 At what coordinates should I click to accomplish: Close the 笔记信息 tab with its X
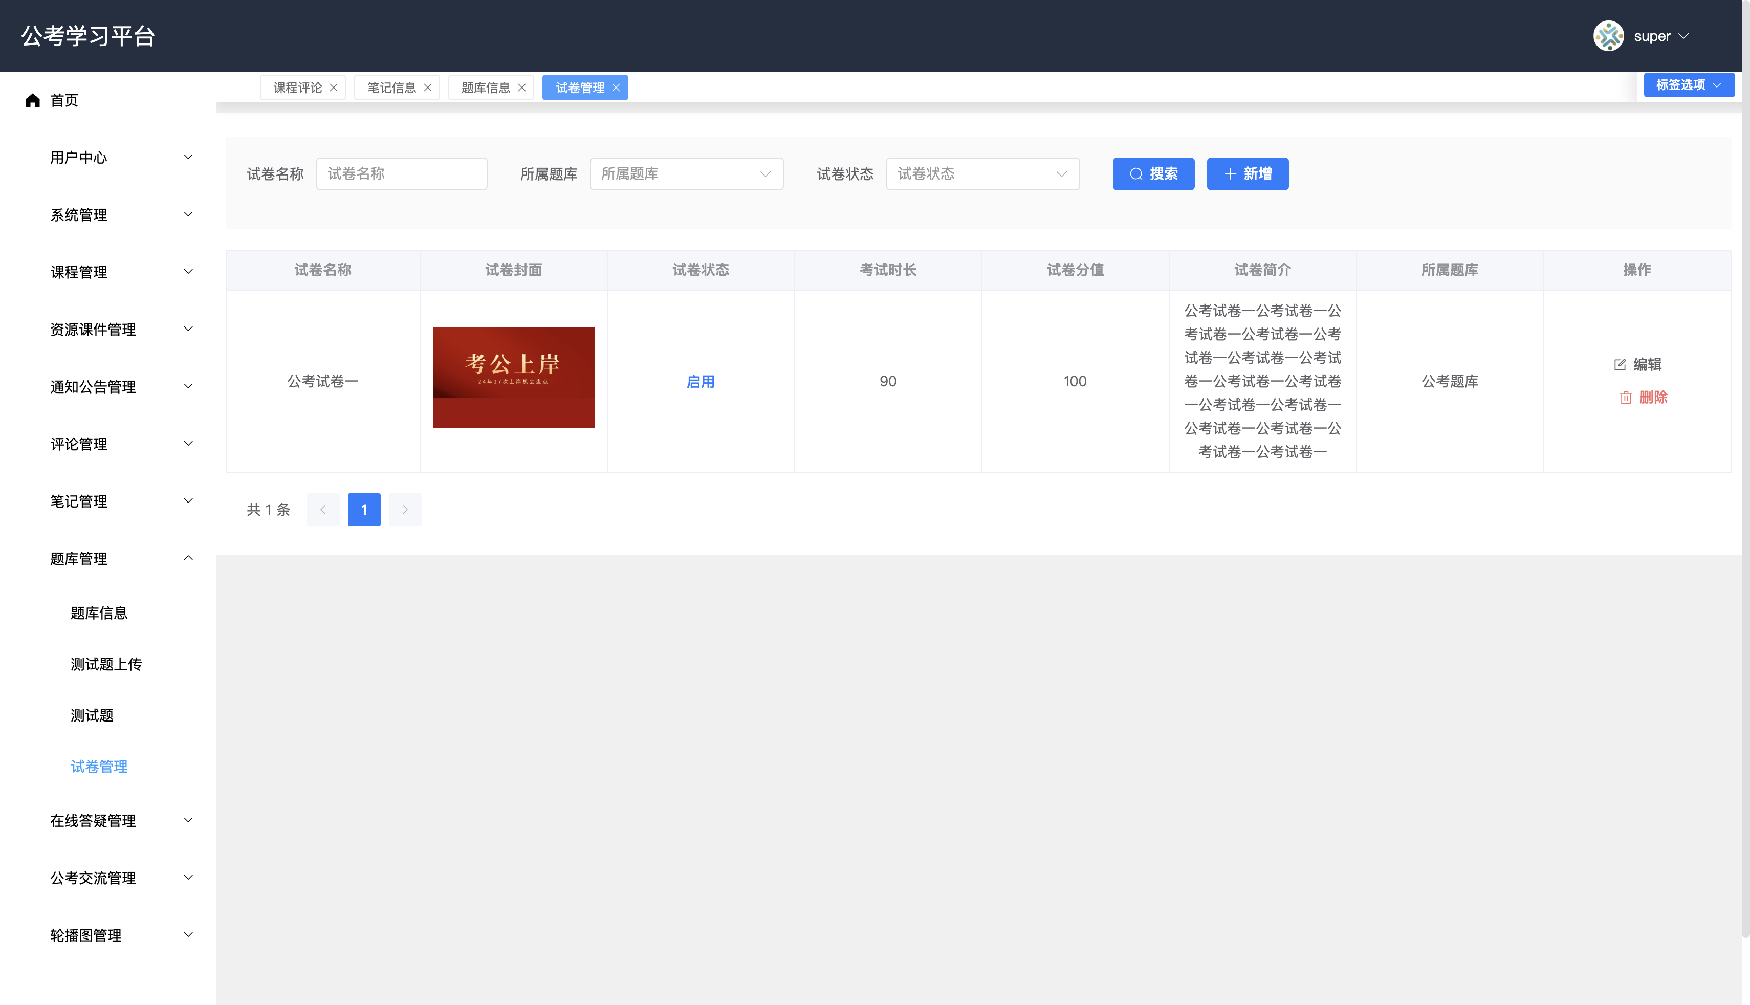pyautogui.click(x=428, y=87)
